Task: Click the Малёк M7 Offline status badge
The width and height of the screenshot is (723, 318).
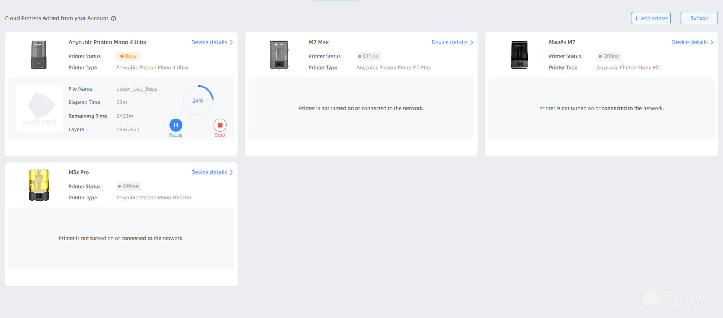Action: pos(609,56)
